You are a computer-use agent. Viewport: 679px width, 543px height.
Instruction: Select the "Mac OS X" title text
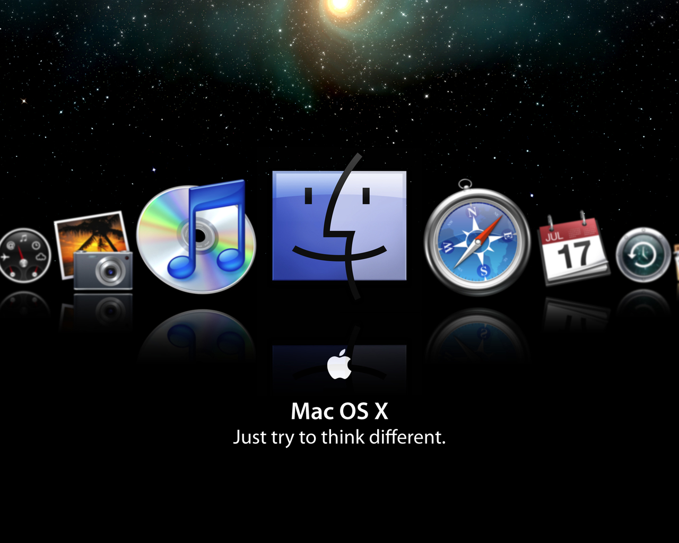click(x=339, y=411)
